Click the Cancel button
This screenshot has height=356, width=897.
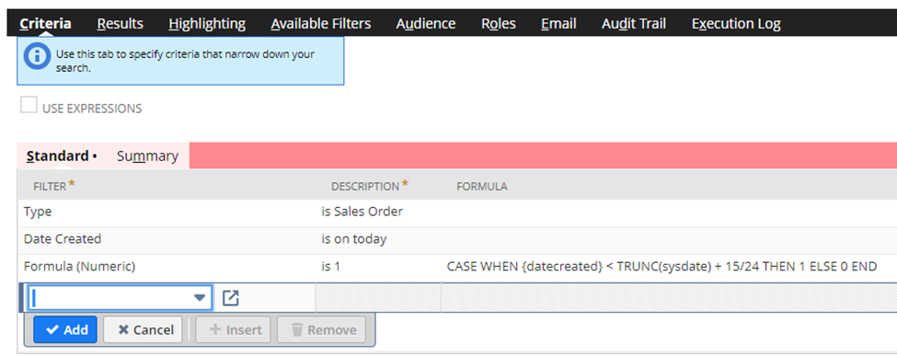click(143, 329)
